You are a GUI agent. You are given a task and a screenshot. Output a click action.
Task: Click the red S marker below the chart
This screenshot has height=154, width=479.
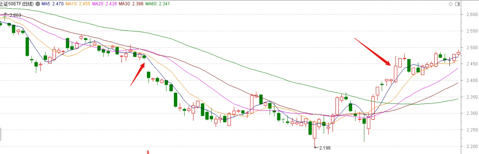(148, 152)
